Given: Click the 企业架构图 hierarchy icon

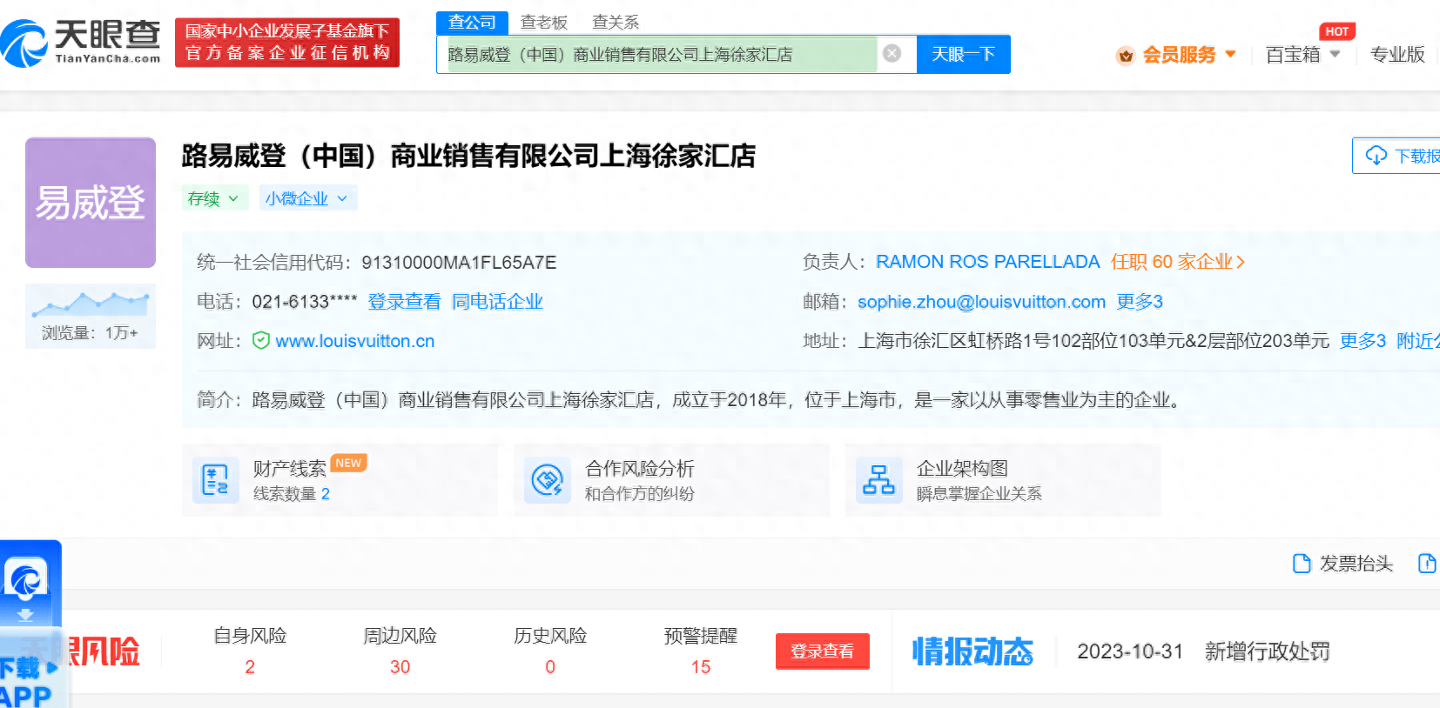Looking at the screenshot, I should click(x=878, y=479).
